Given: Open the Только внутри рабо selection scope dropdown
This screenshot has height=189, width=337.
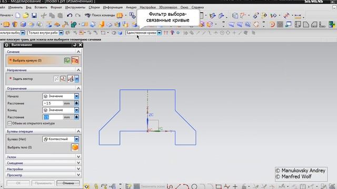Looking at the screenshot, I should tap(61, 33).
